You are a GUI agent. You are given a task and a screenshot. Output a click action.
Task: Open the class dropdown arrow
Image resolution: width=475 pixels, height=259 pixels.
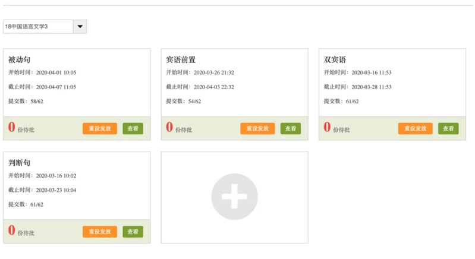click(80, 27)
